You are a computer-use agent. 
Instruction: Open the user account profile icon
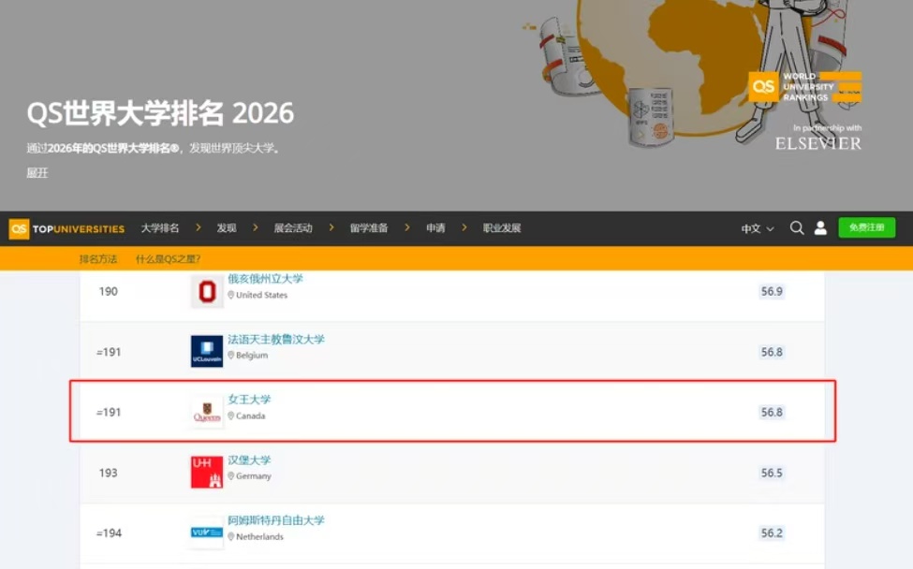[820, 228]
